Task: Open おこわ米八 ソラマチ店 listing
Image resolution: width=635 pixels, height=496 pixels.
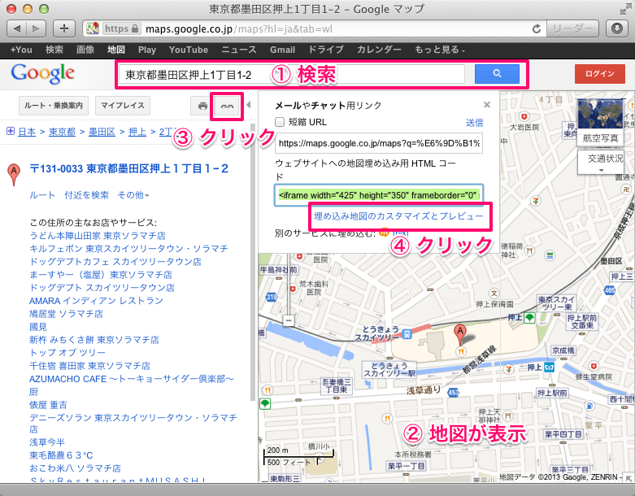Action: (x=76, y=468)
